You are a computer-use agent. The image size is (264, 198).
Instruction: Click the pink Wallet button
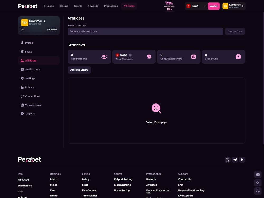tap(214, 6)
